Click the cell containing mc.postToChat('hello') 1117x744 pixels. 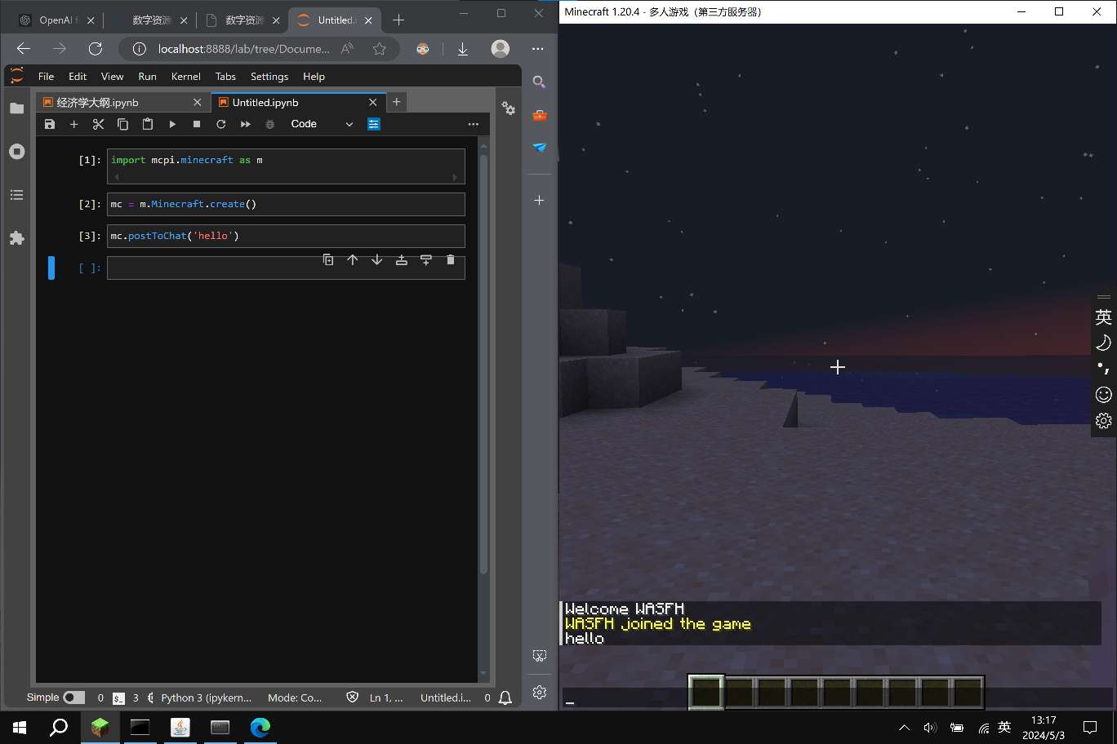click(x=286, y=236)
